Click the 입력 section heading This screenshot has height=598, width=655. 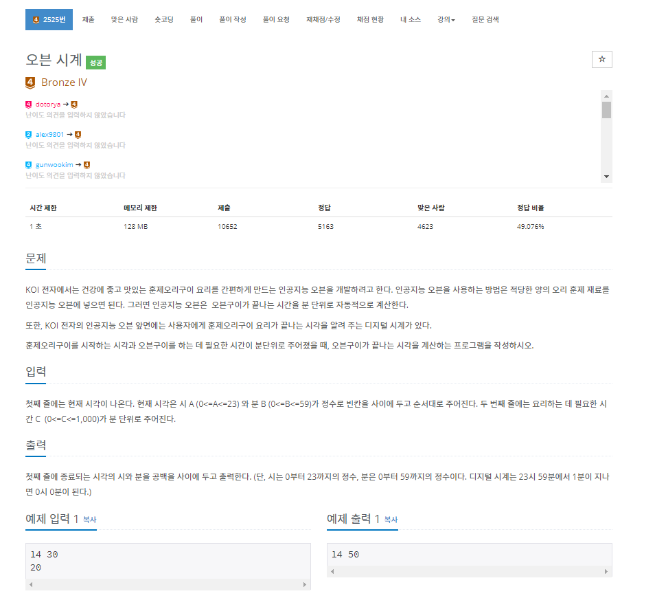point(36,372)
